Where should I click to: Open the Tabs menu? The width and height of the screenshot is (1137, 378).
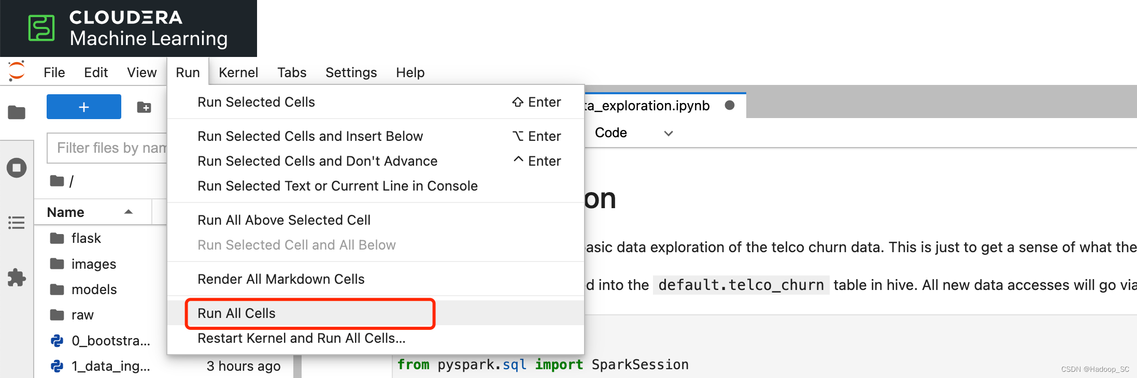292,72
